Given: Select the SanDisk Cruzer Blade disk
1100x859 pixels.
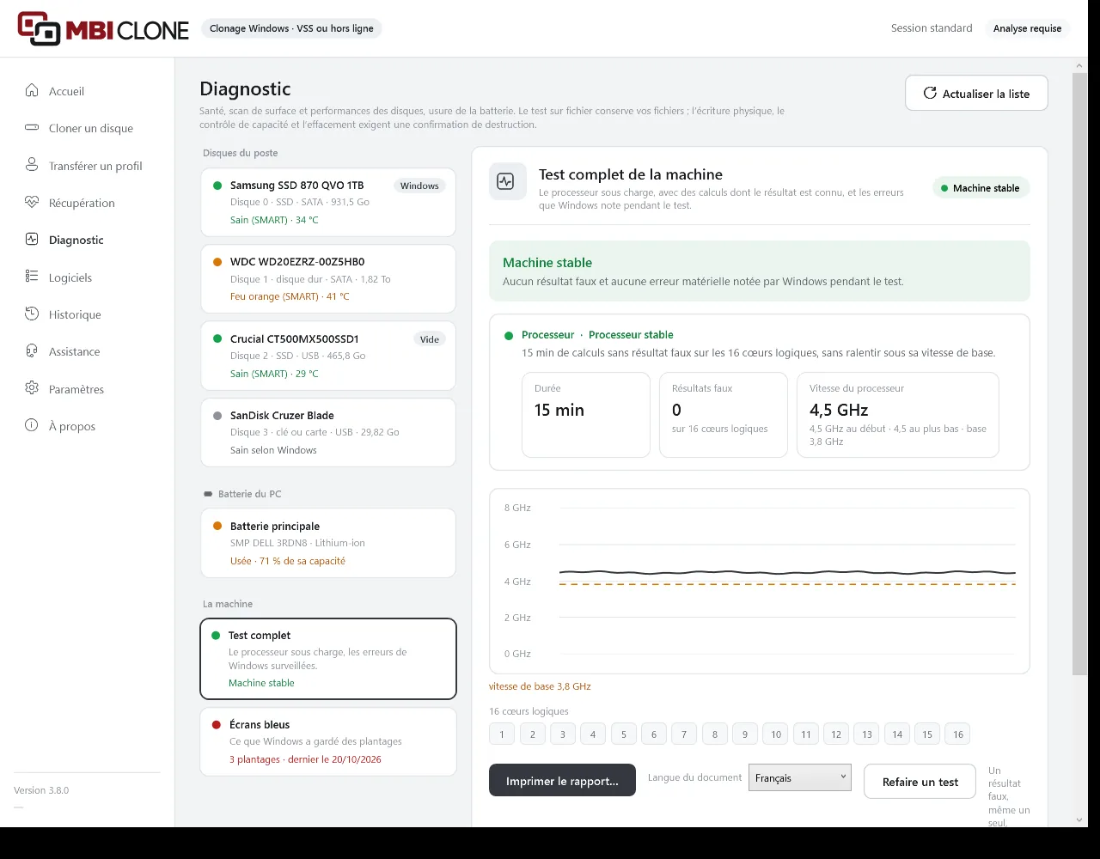Looking at the screenshot, I should [x=328, y=432].
